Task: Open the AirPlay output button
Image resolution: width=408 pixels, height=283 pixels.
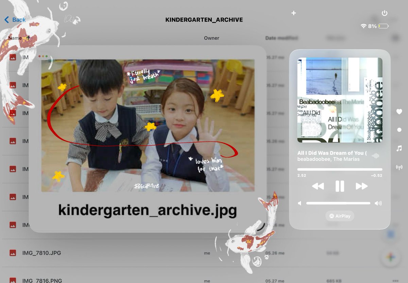Action: pyautogui.click(x=340, y=216)
